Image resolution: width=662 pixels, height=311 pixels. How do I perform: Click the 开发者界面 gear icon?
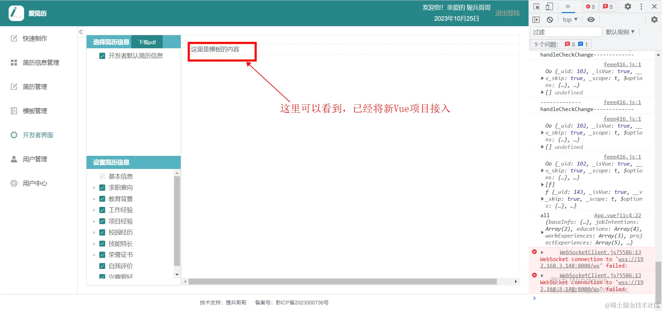14,135
